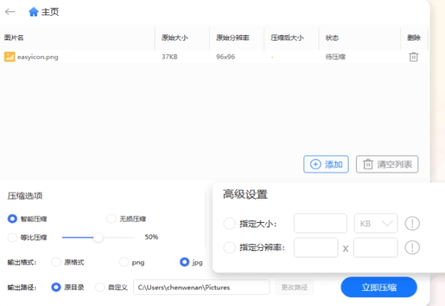Viewport: 445px width, 306px height.
Task: Click the 压缩后大小 column header
Action: (x=287, y=37)
